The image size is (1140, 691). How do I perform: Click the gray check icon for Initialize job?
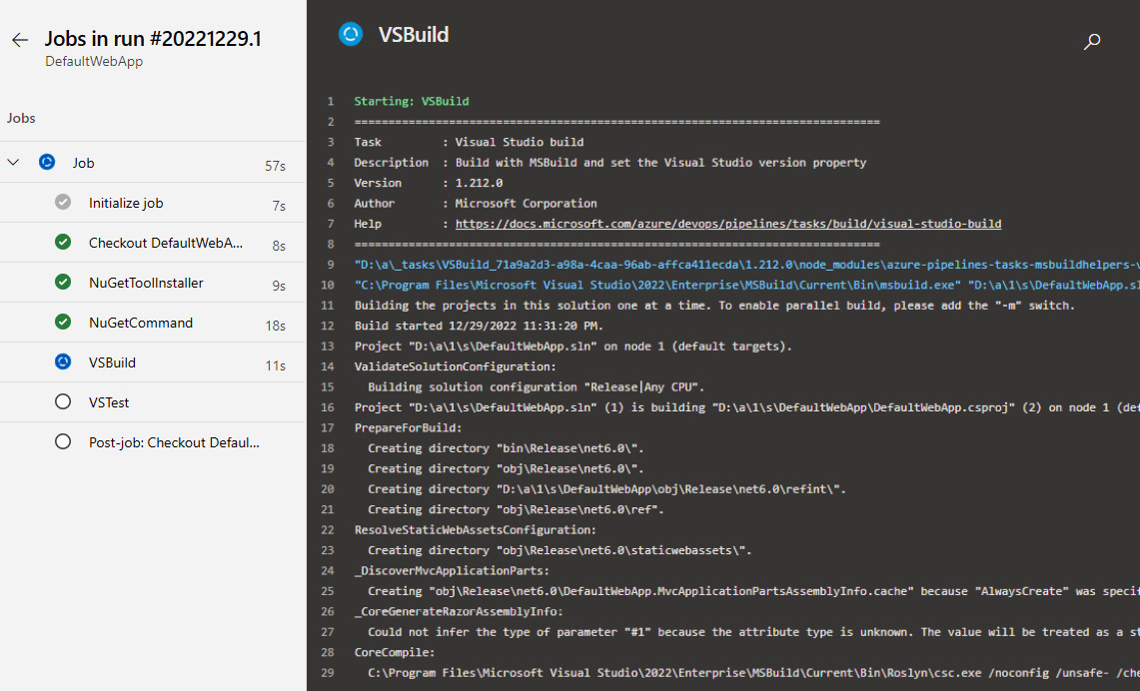(63, 202)
